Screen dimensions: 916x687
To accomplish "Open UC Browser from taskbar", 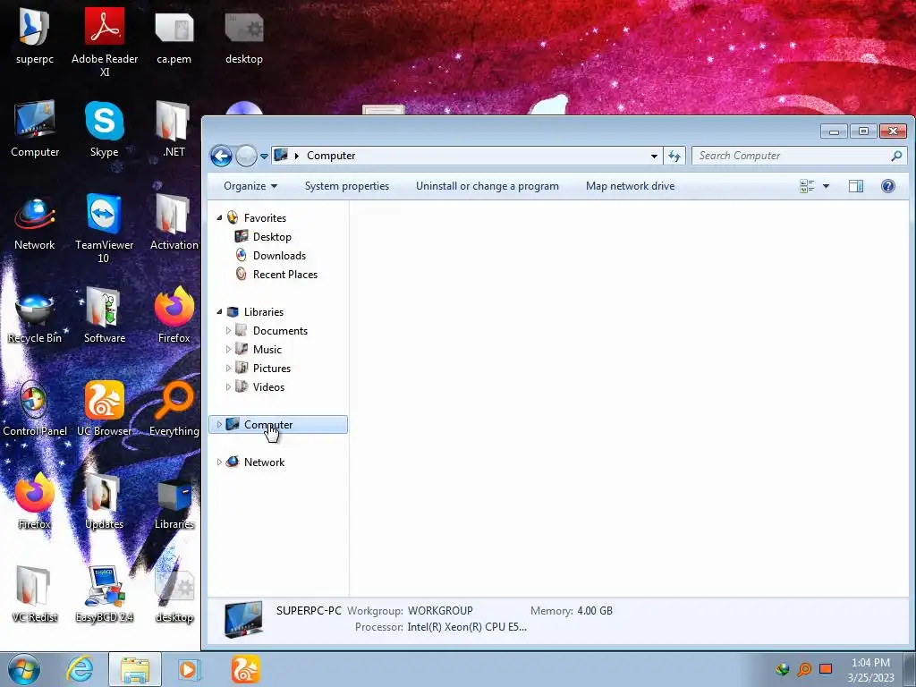I will [245, 669].
